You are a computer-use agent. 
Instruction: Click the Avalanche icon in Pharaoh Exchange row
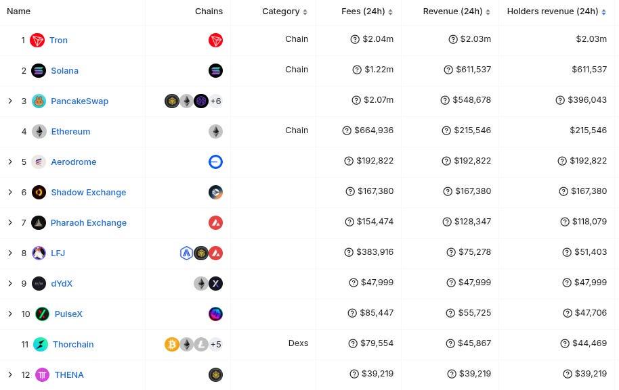coord(215,223)
